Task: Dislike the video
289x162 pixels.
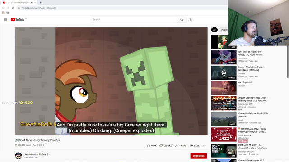Action: click(x=166, y=146)
